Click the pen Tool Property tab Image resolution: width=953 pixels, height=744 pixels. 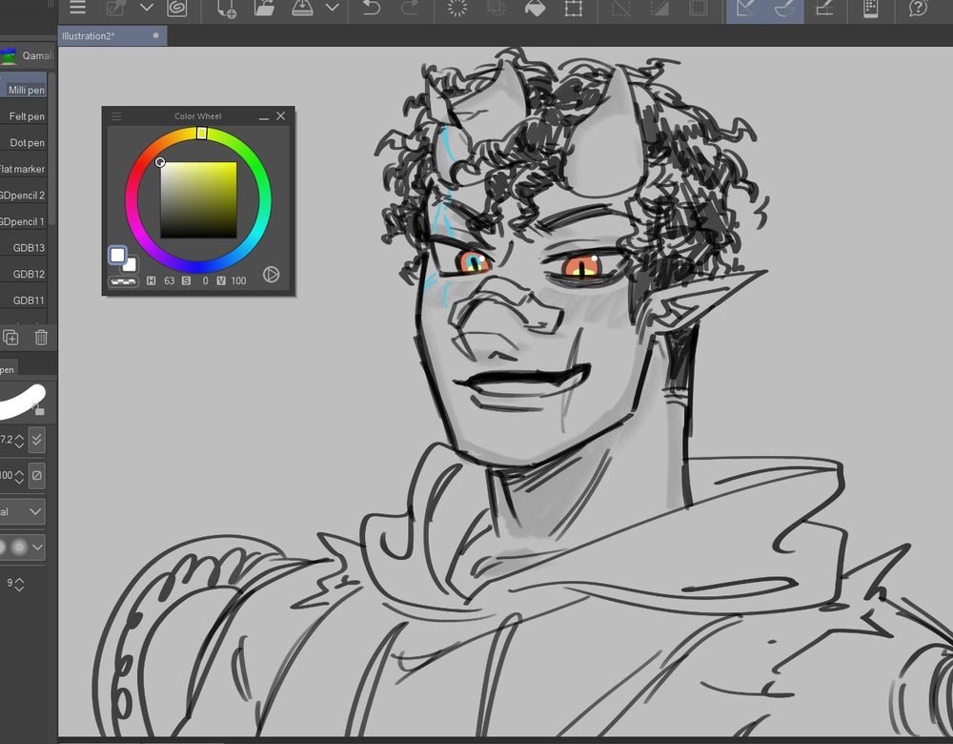point(8,369)
